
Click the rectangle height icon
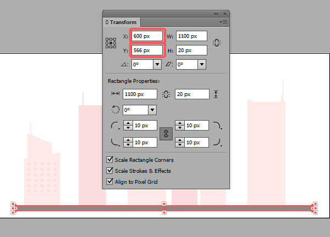(x=216, y=94)
